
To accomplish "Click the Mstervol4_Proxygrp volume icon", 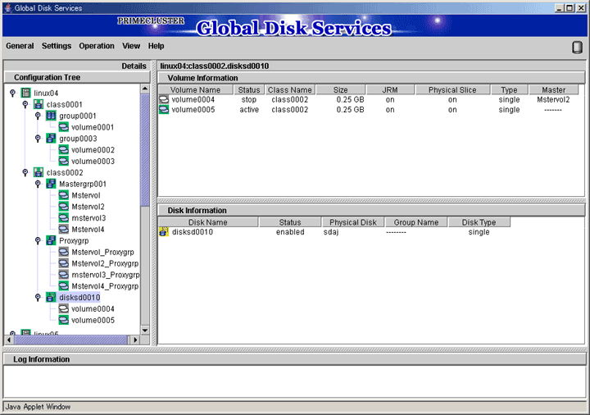I will click(x=64, y=286).
